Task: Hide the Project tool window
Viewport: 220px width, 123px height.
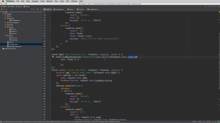Action: 41,9
